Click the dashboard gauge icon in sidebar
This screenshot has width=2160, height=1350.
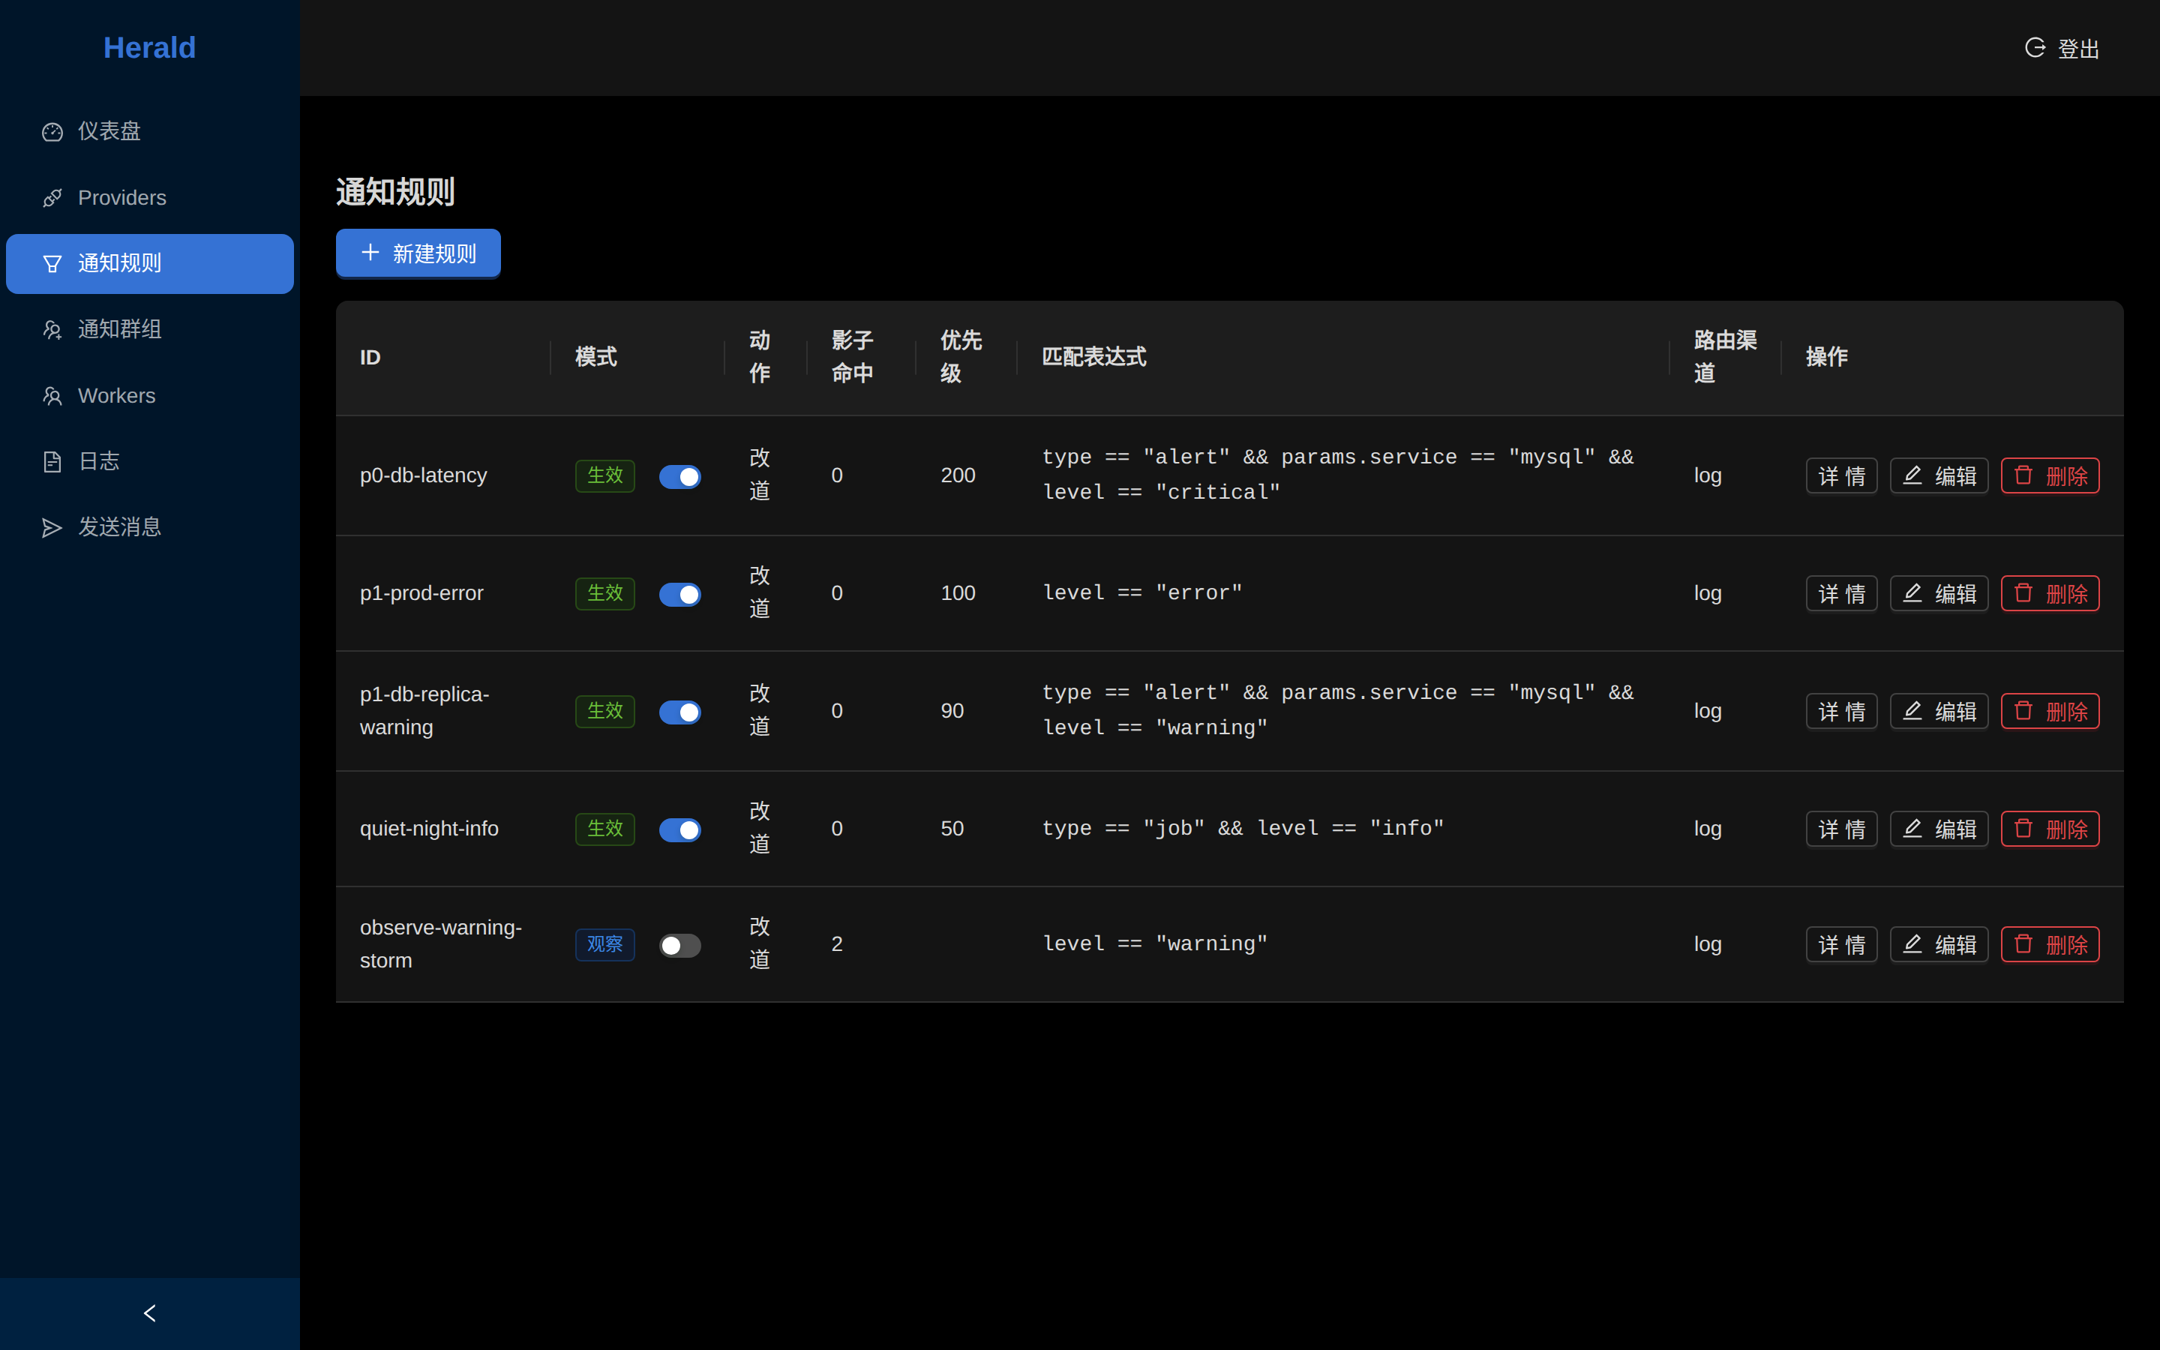pos(52,132)
